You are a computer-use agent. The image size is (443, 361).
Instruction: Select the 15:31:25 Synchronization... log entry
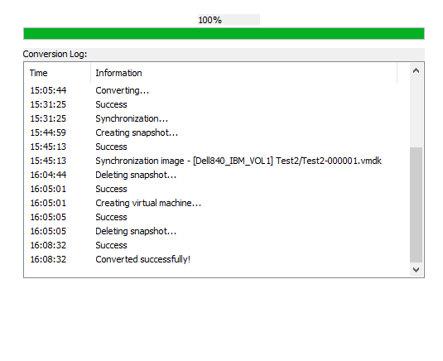point(217,118)
